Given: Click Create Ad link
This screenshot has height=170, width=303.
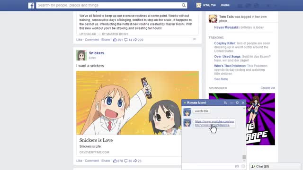Looking at the screenshot, I should (267, 88).
